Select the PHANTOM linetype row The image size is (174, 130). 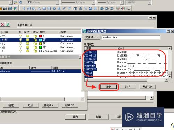click(x=126, y=62)
